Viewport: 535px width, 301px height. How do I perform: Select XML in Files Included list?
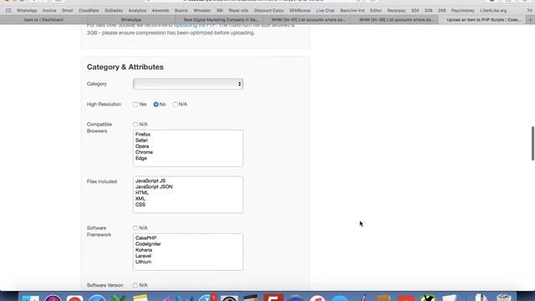140,199
